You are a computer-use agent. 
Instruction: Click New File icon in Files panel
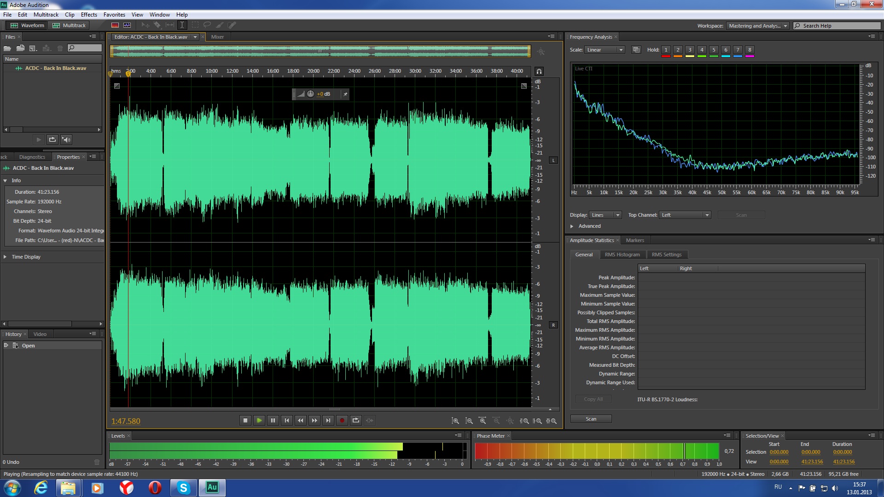point(33,48)
